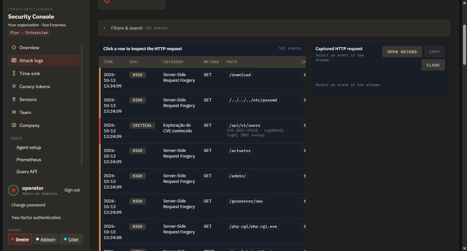This screenshot has width=467, height=251.
Task: Click the OPEN RECORD button
Action: coord(402,52)
